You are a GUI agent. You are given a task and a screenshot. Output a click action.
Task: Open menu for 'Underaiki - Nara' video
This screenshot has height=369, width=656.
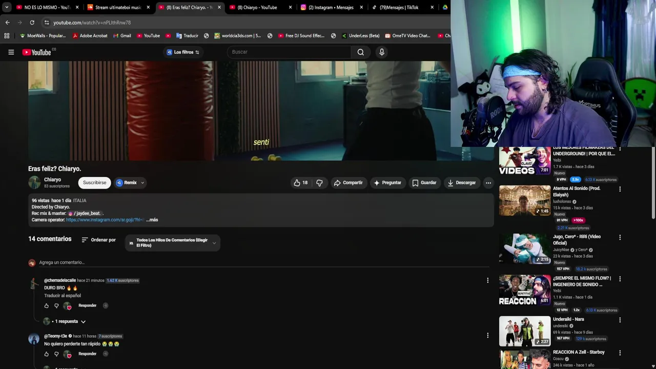pos(620,320)
